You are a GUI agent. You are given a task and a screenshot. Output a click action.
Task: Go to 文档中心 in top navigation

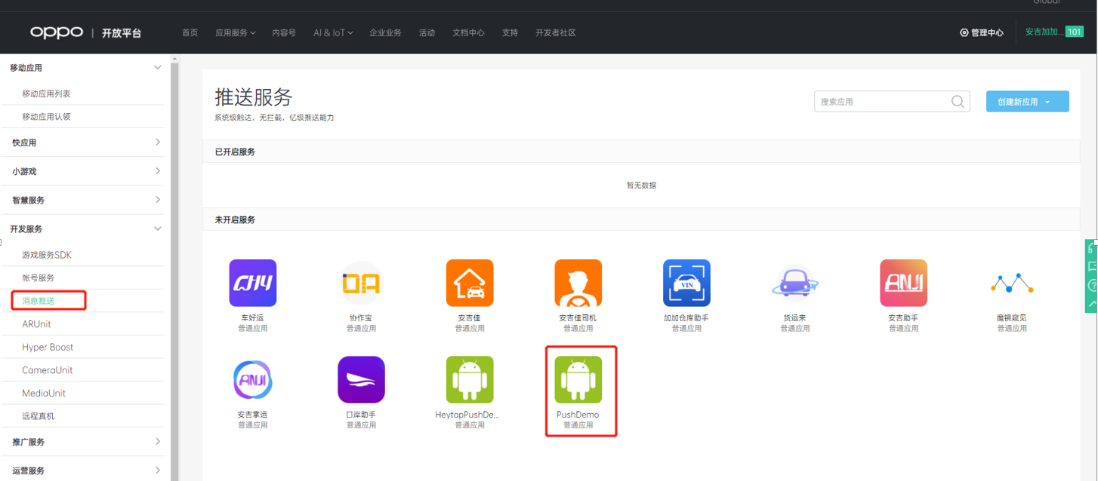coord(468,33)
